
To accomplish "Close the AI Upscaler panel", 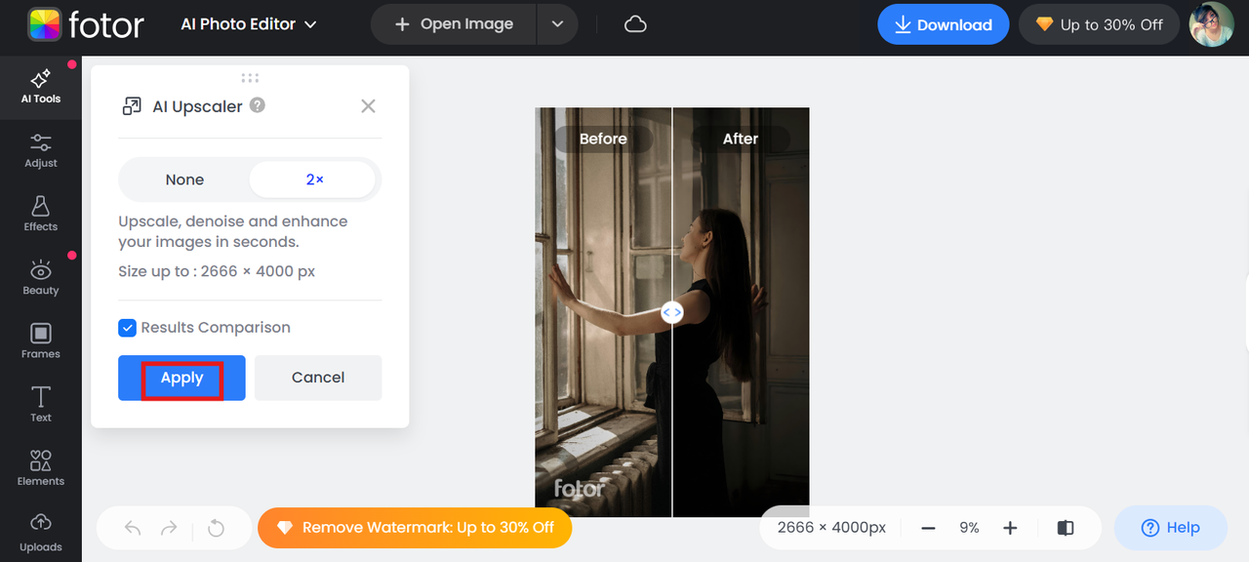I will (x=368, y=105).
